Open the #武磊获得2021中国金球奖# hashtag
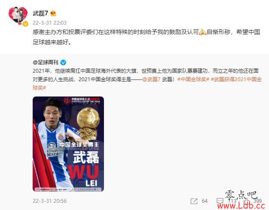The height and width of the screenshot is (210, 269). [147, 83]
